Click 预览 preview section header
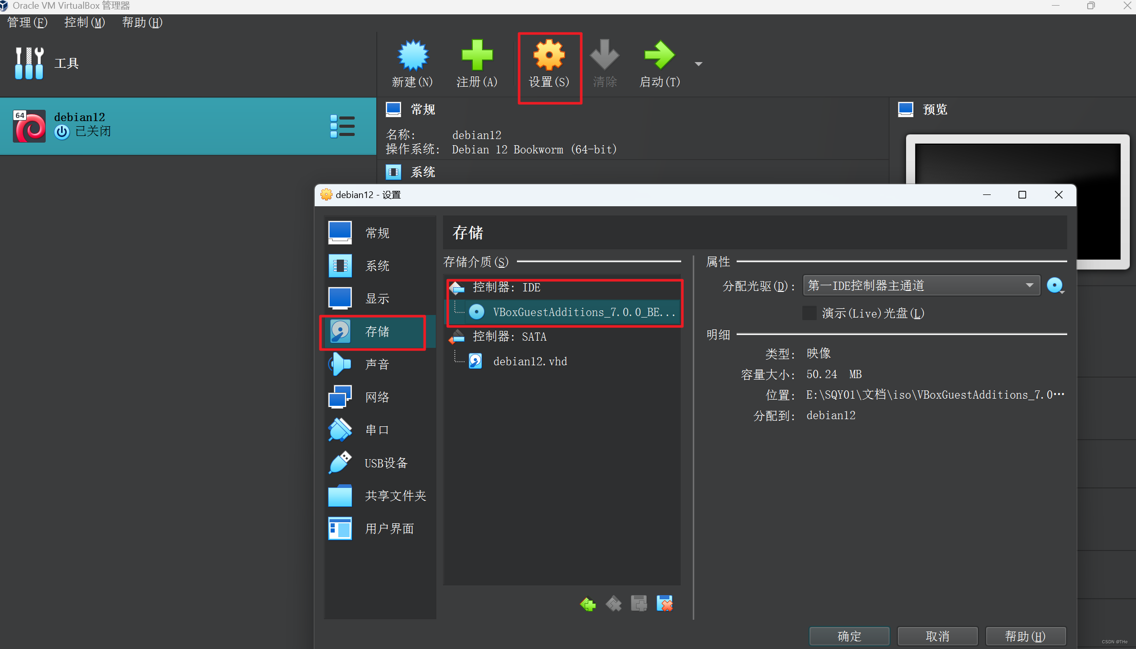The width and height of the screenshot is (1136, 649). (935, 109)
